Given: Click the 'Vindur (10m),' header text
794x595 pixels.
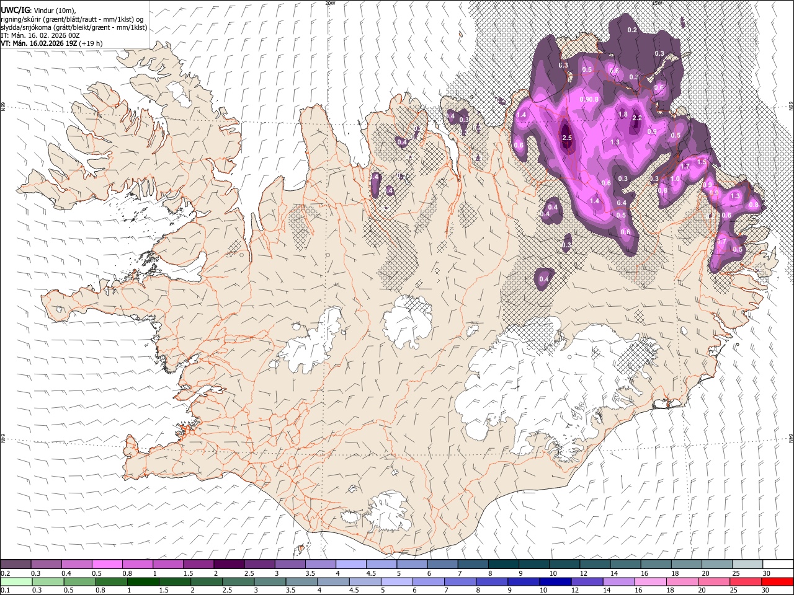Looking at the screenshot, I should pyautogui.click(x=54, y=10).
